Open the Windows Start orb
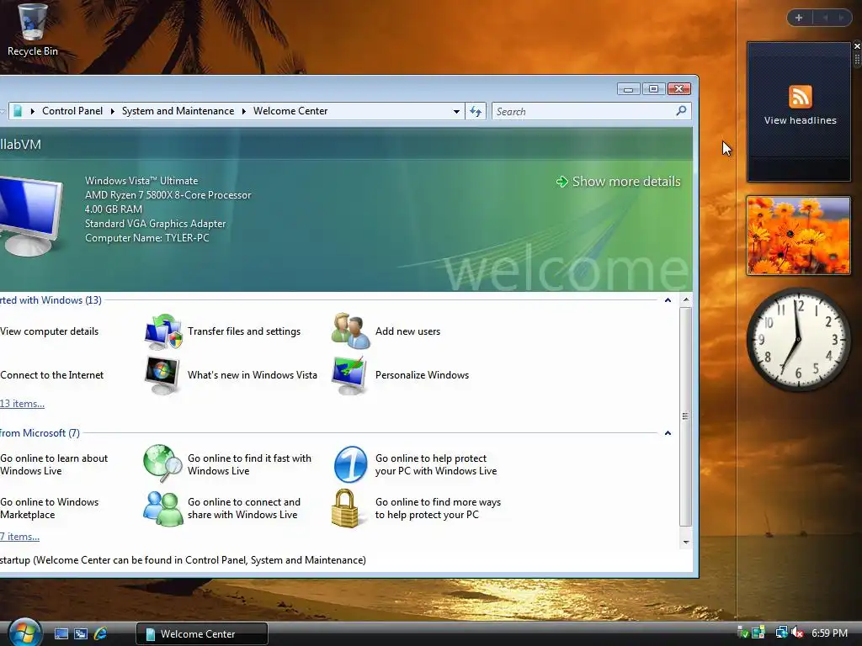The width and height of the screenshot is (862, 646). coord(24,633)
